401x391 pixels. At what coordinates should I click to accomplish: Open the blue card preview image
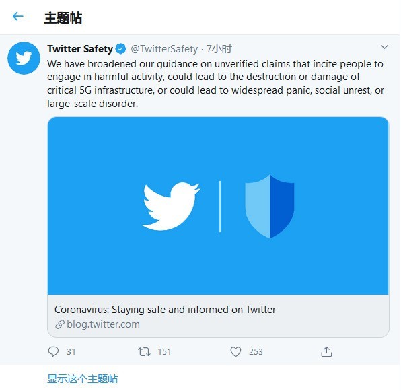[x=218, y=206]
